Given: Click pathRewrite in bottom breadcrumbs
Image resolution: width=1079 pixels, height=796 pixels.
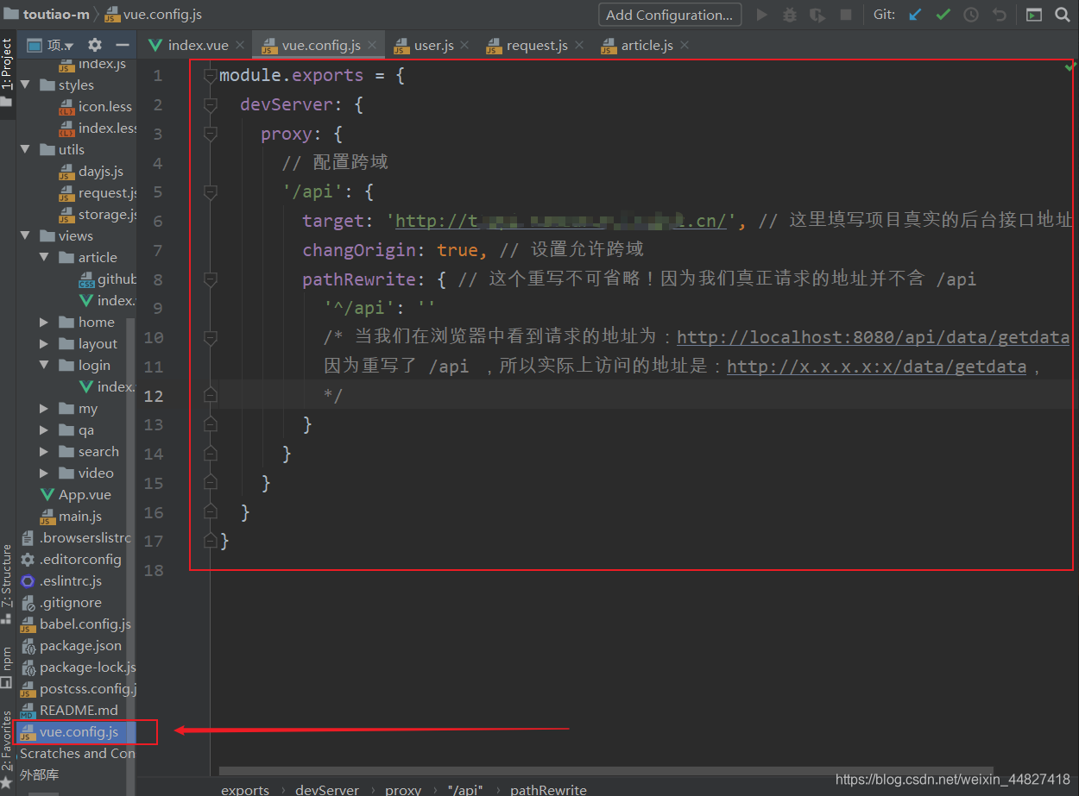Looking at the screenshot, I should point(548,789).
